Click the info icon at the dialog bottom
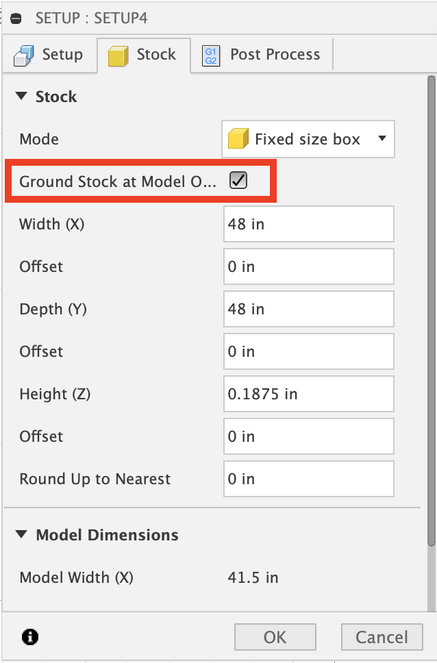This screenshot has height=663, width=437. pos(29,637)
